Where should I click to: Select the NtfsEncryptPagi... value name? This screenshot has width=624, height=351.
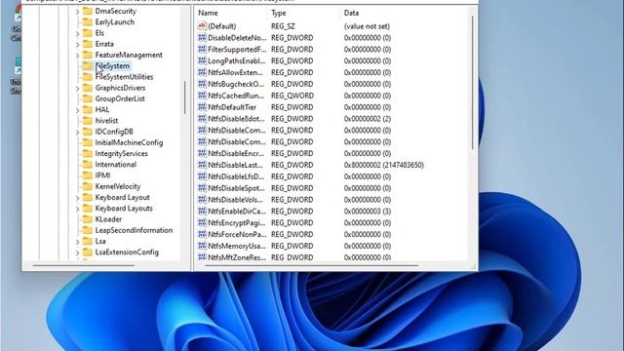click(x=236, y=223)
